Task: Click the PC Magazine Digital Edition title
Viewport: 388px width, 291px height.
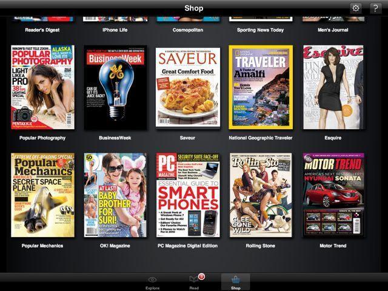Action: (188, 246)
